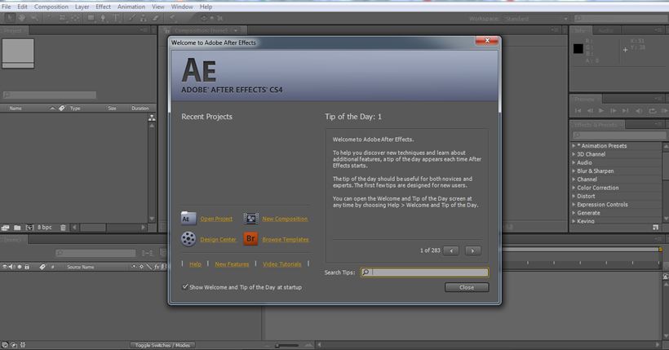669x350 pixels.
Task: Select the Eraser tool in toolbar
Action: 155,18
